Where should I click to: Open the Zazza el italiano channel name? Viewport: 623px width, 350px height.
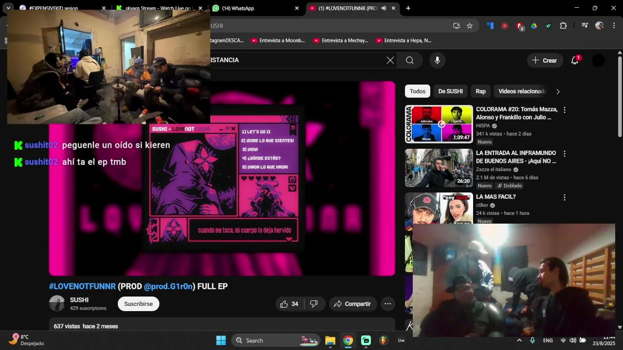494,170
